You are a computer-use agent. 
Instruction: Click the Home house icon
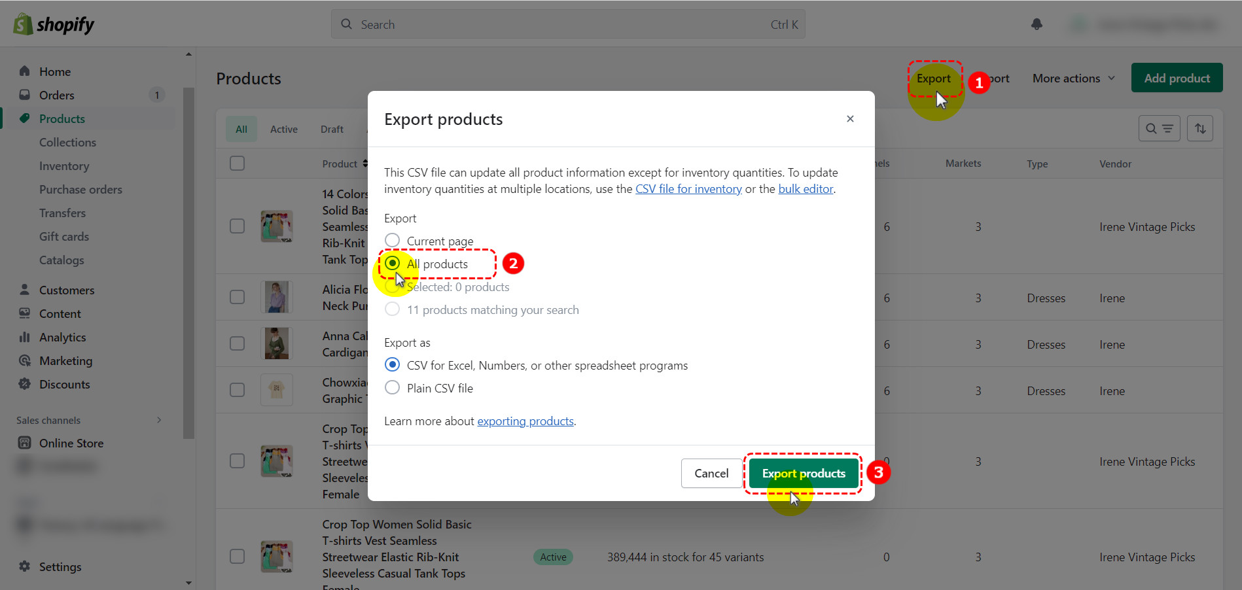pyautogui.click(x=25, y=71)
